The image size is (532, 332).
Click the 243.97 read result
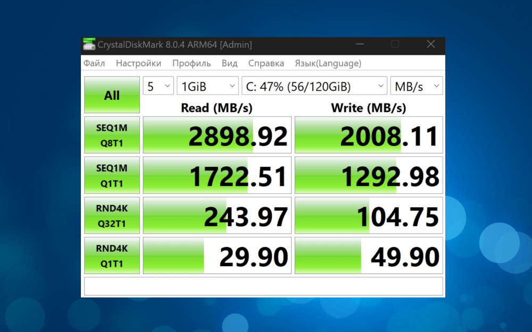point(217,216)
